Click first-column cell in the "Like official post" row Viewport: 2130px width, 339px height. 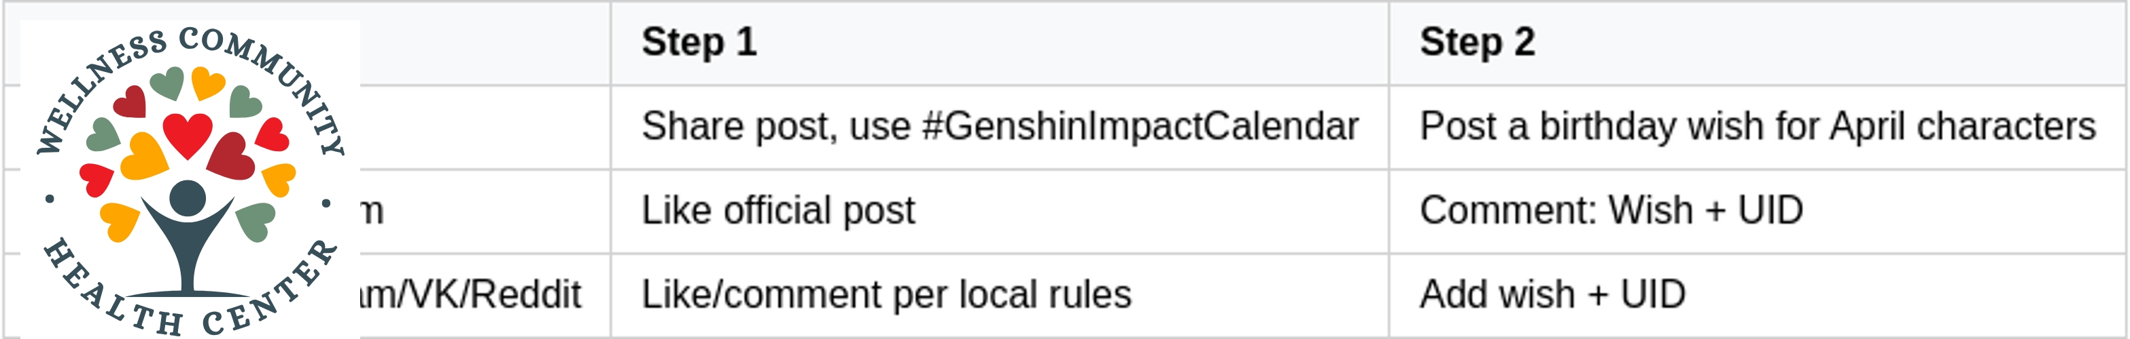485,211
